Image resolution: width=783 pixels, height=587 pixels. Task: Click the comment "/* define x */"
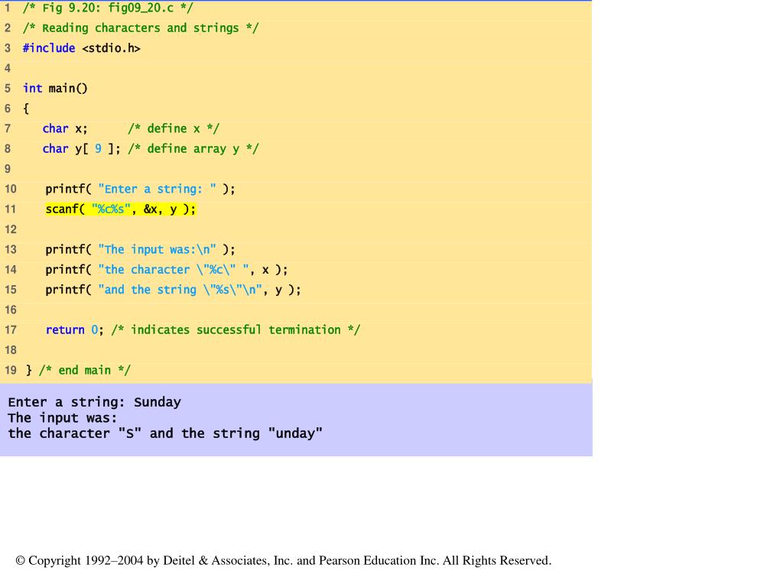pos(174,128)
